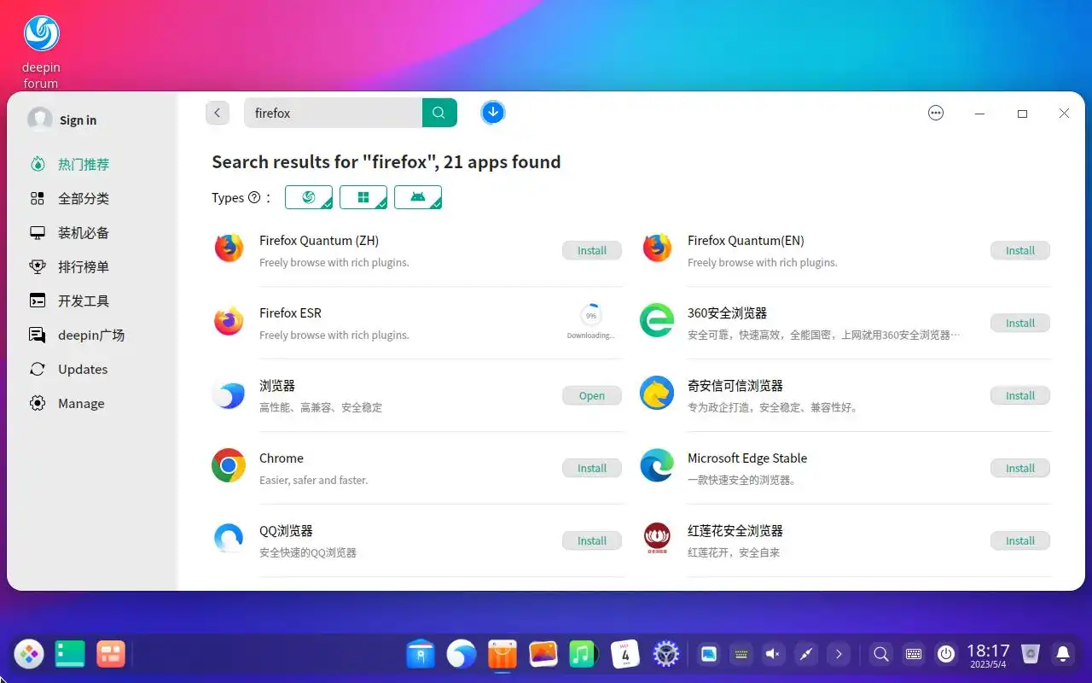Open the Chrome title text
1092x683 pixels.
tap(282, 458)
